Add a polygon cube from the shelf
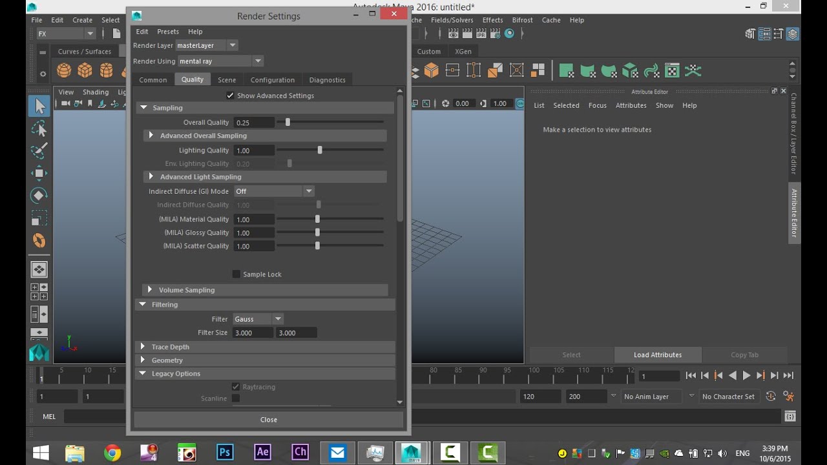This screenshot has width=827, height=465. (85, 70)
